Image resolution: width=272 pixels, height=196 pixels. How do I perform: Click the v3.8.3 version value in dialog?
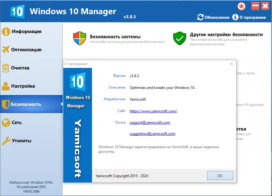[134, 76]
